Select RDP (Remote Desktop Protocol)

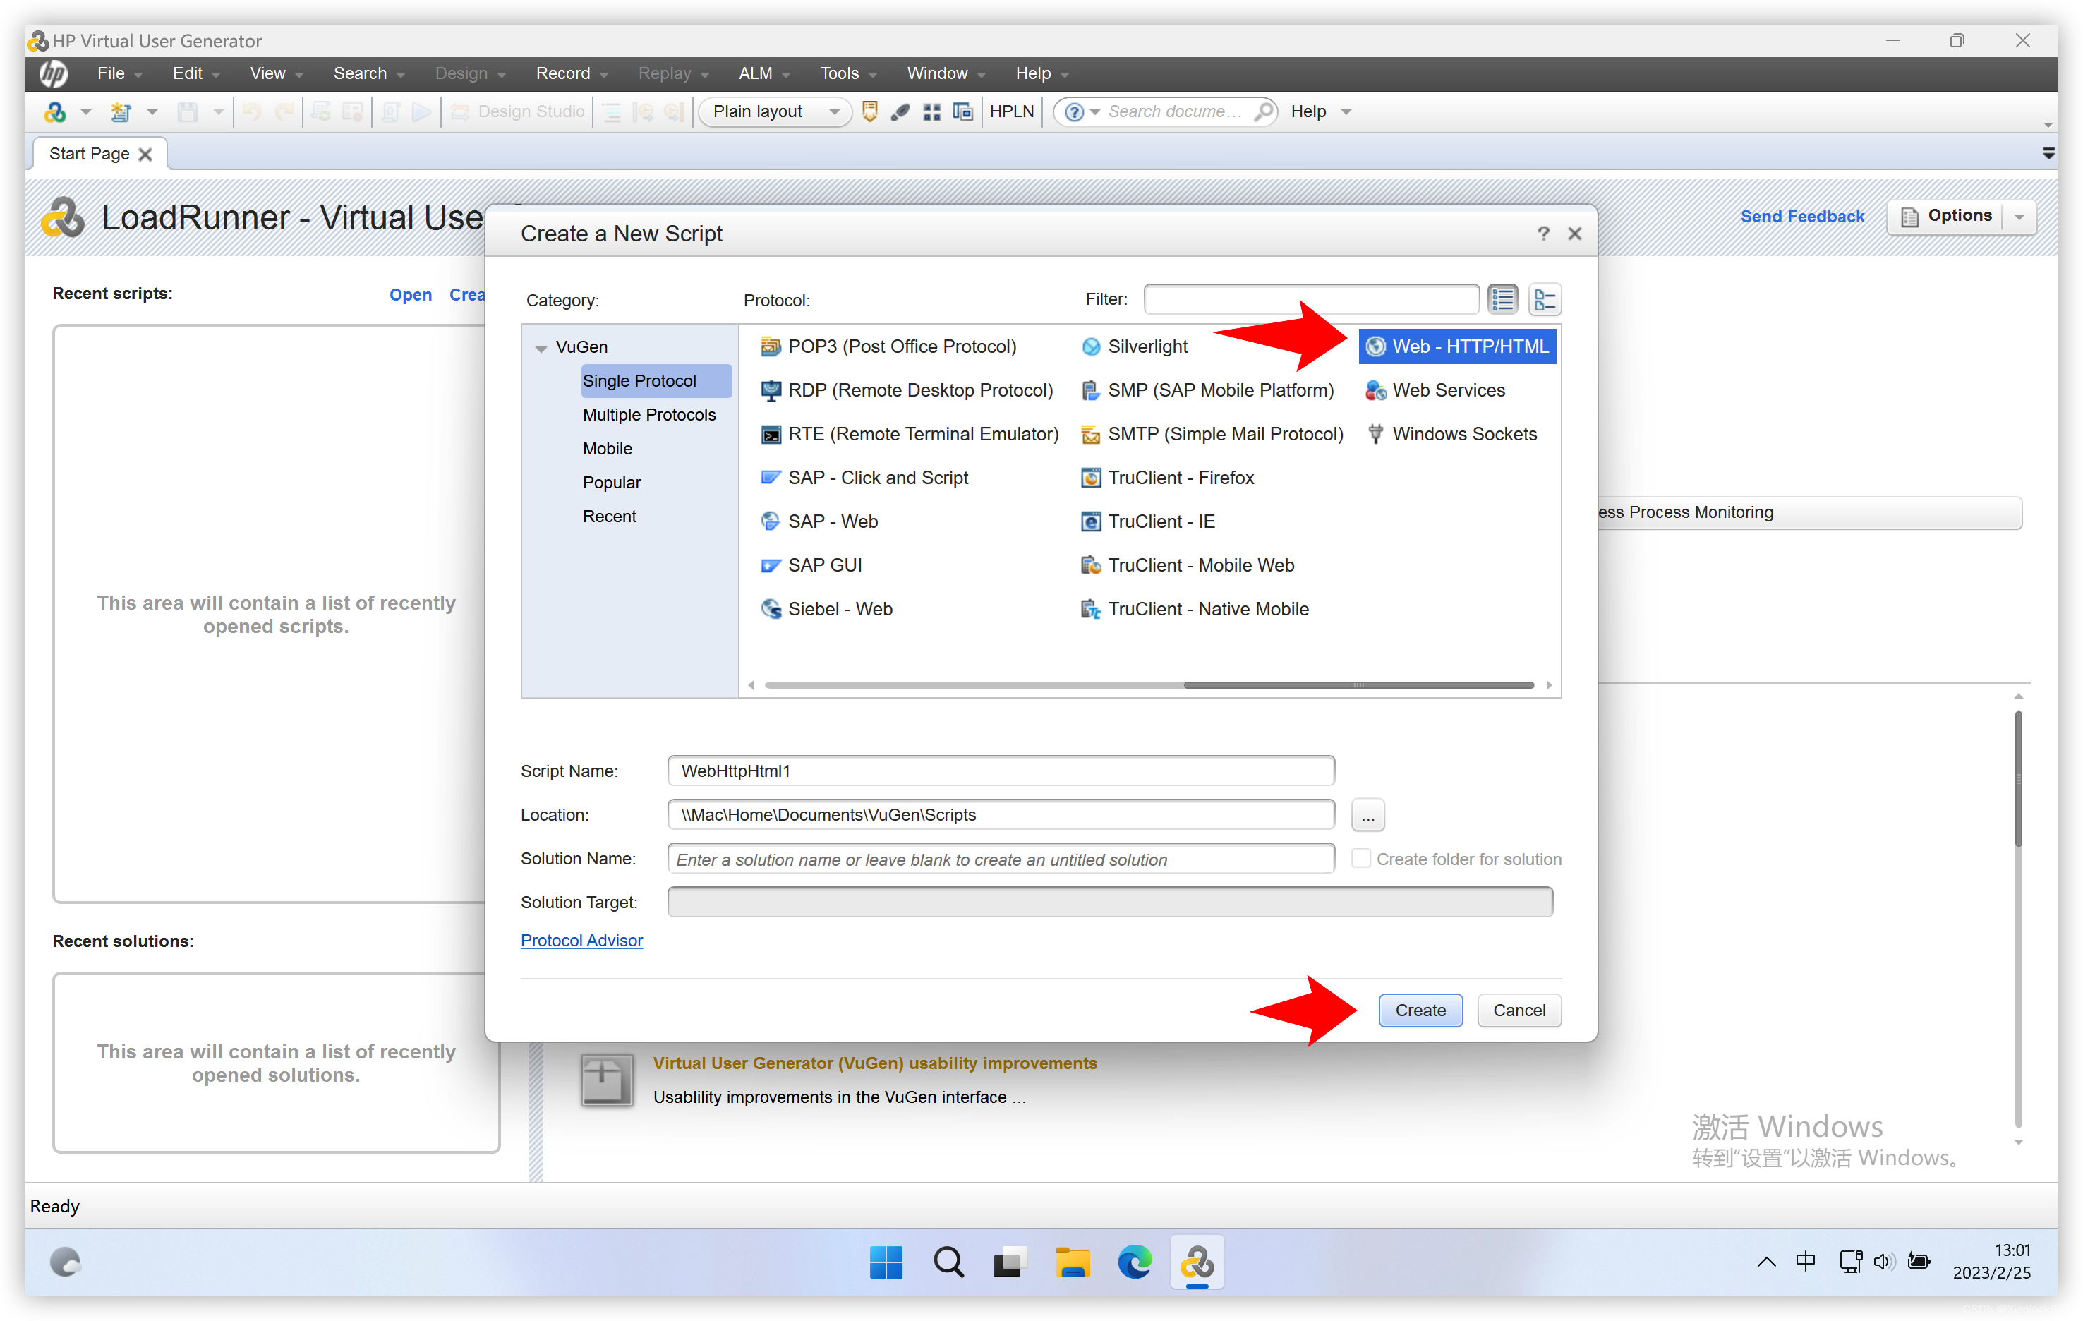tap(907, 390)
